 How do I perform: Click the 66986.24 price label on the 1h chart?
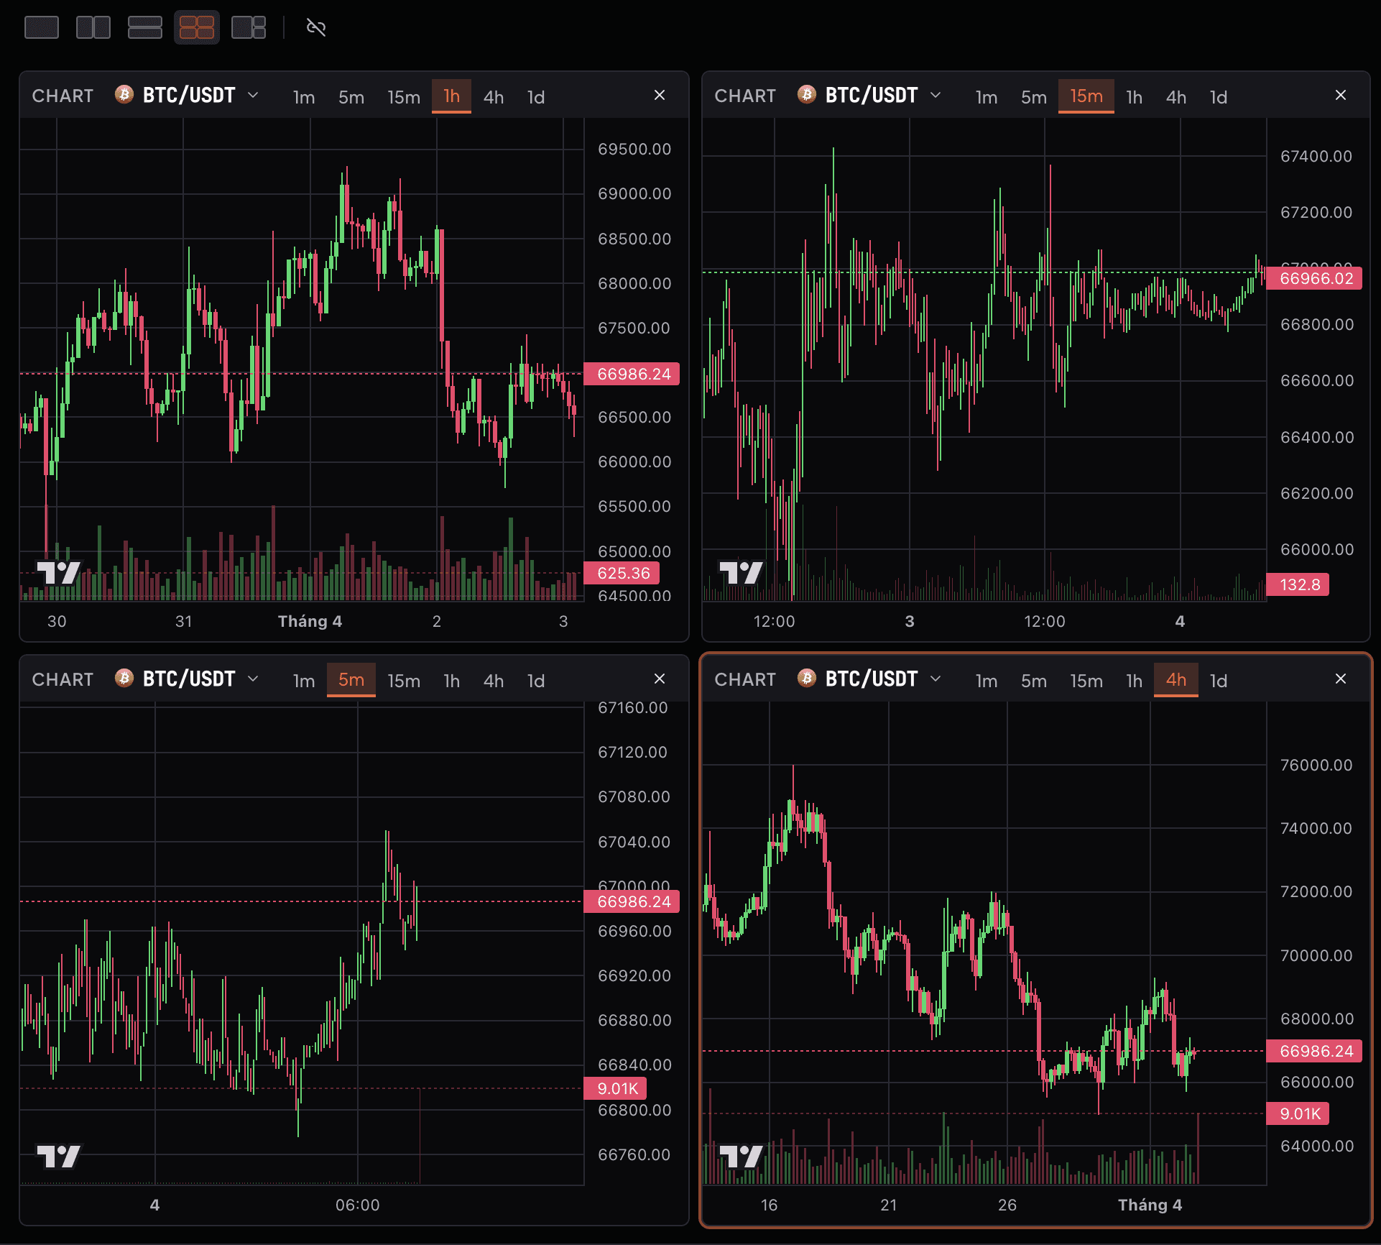point(632,373)
